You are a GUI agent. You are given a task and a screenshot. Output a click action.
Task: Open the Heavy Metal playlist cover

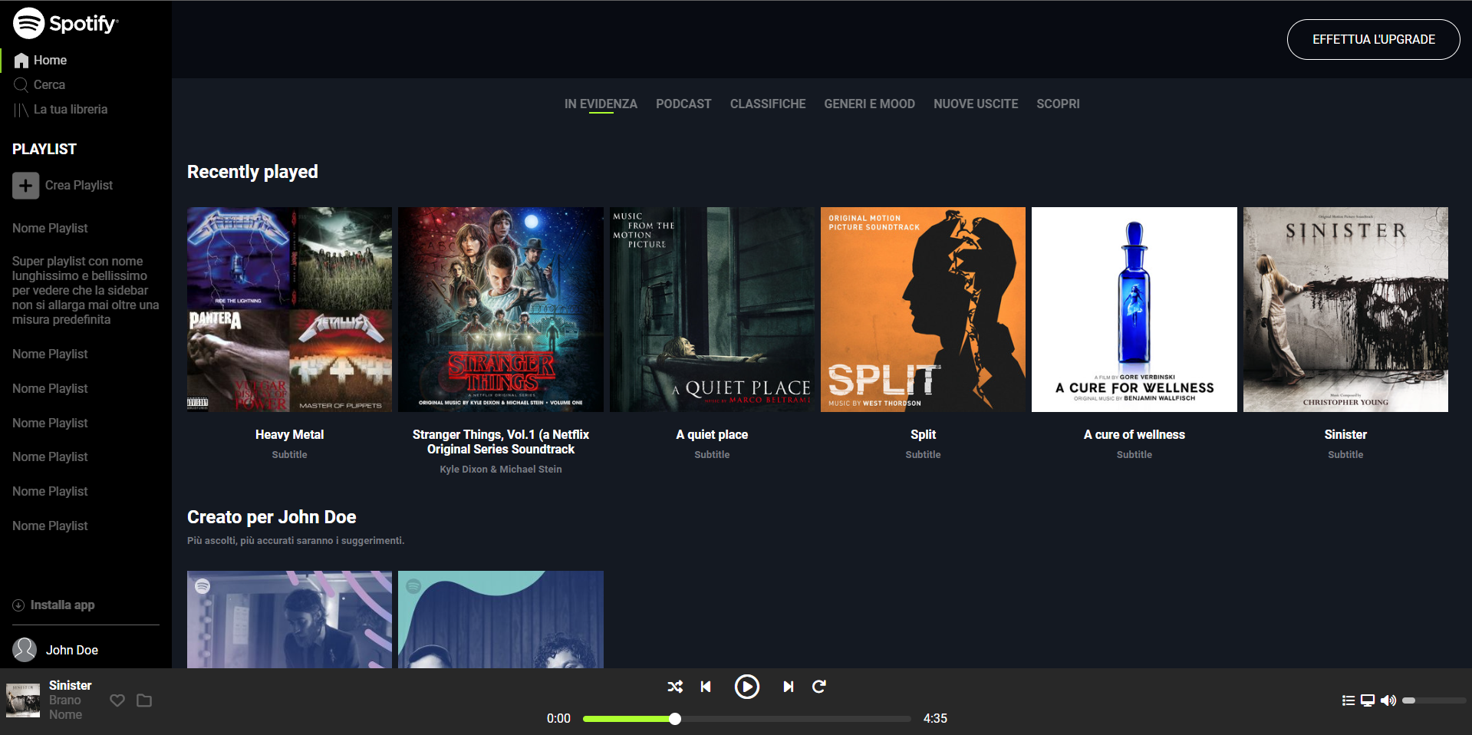pyautogui.click(x=289, y=309)
